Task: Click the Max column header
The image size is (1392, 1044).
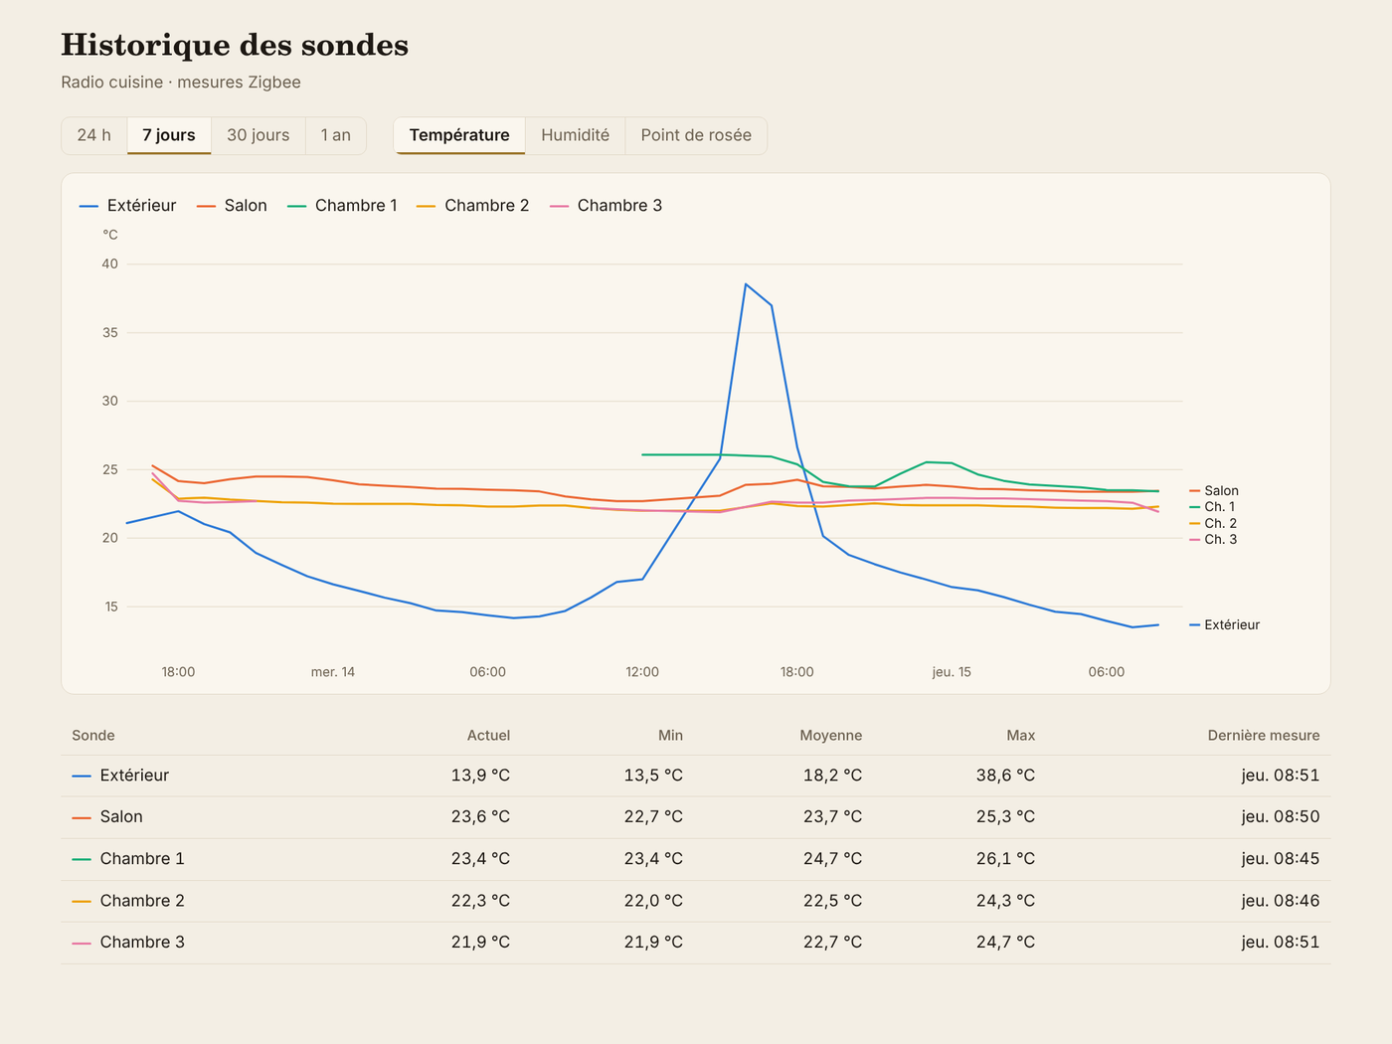Action: coord(1021,736)
